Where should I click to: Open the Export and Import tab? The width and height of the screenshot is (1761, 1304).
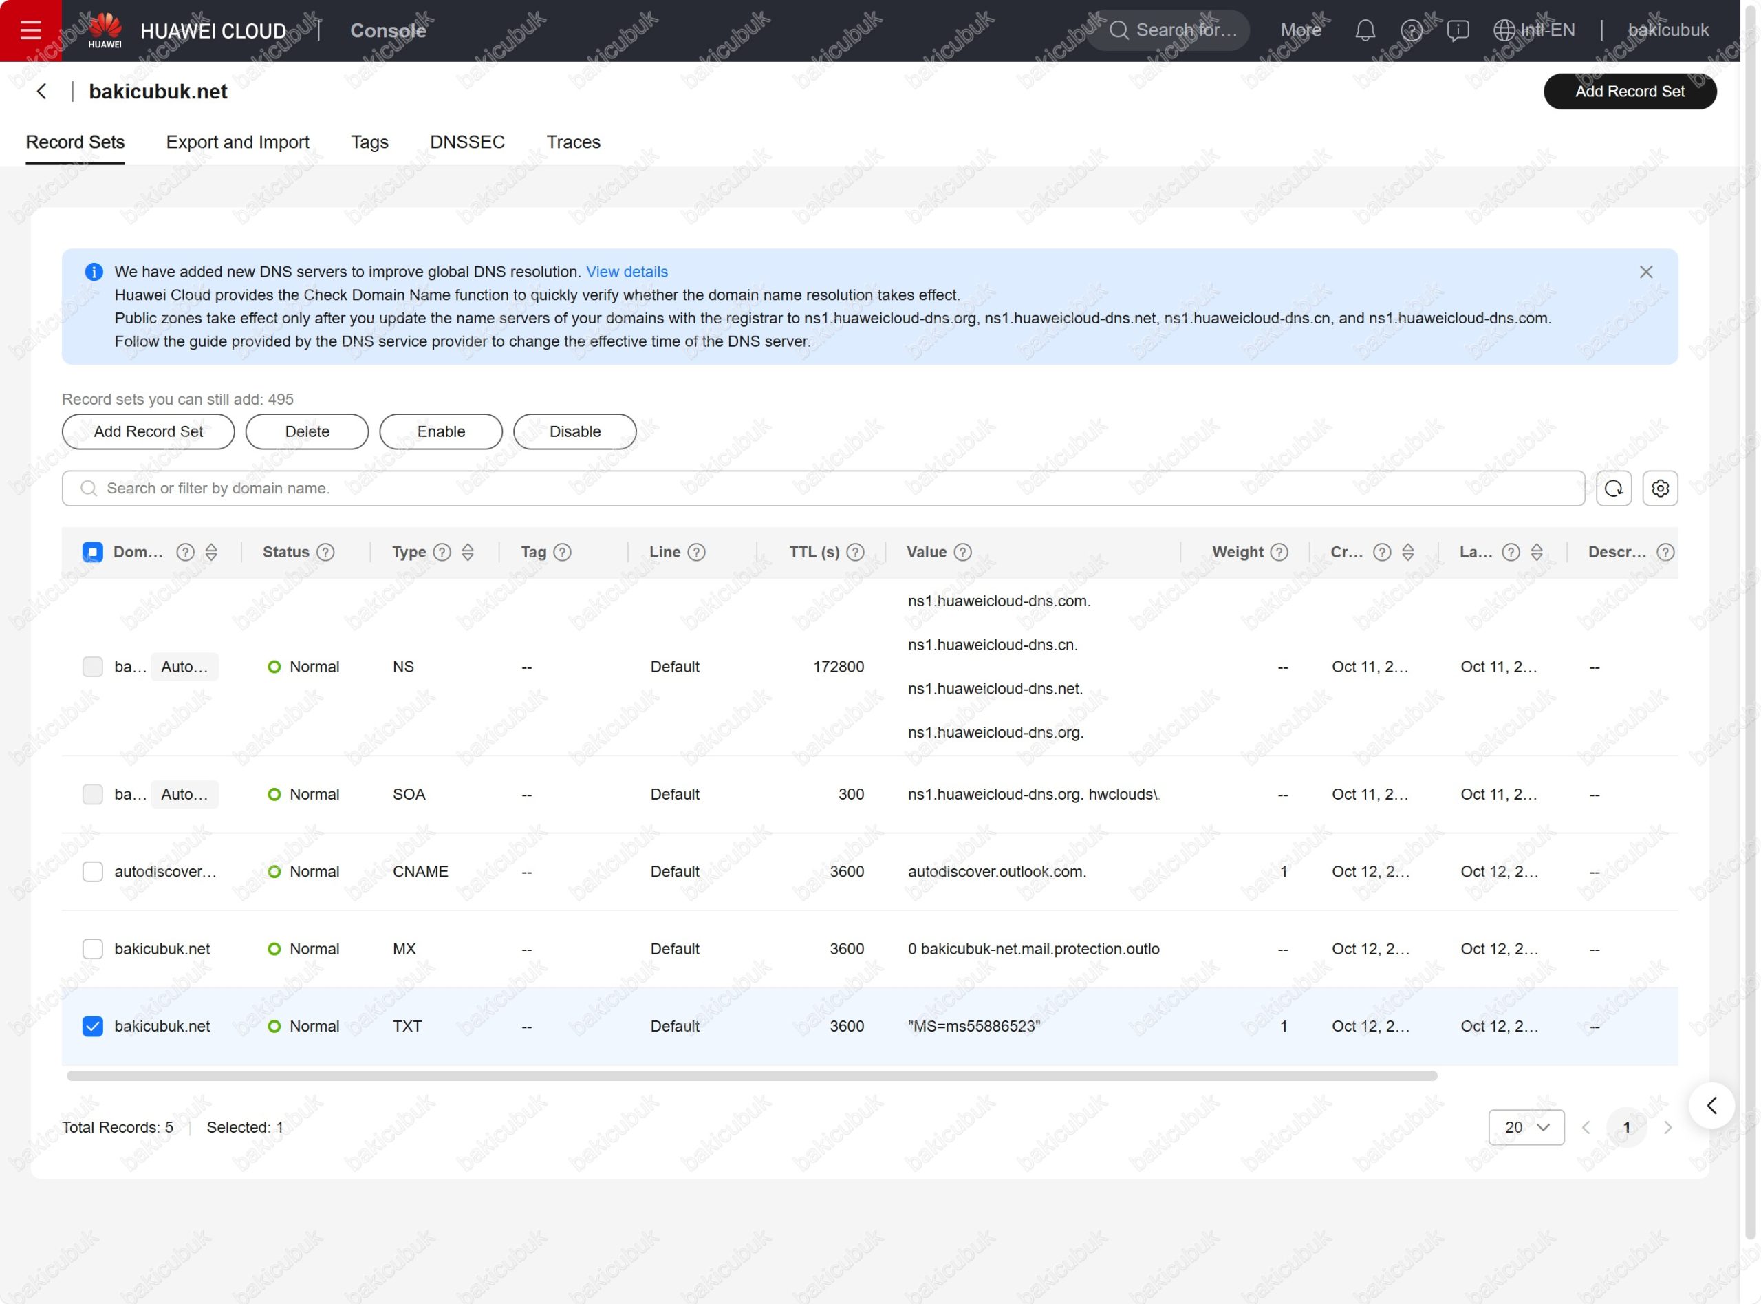pyautogui.click(x=237, y=142)
